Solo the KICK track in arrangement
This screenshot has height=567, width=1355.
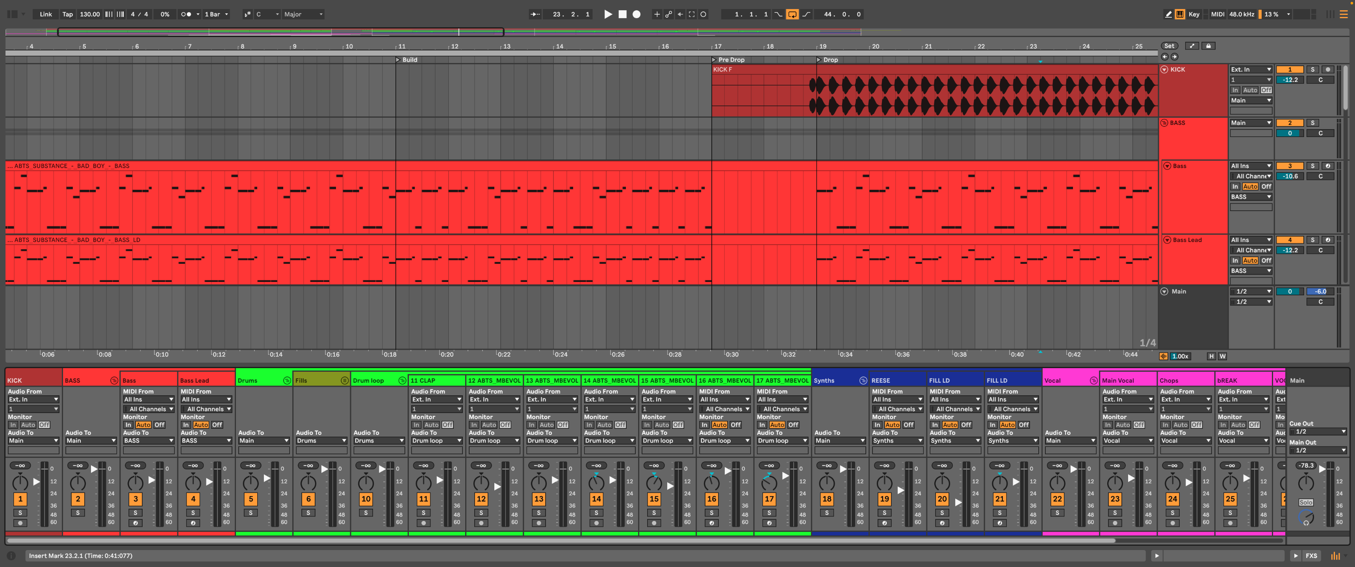pos(1312,69)
